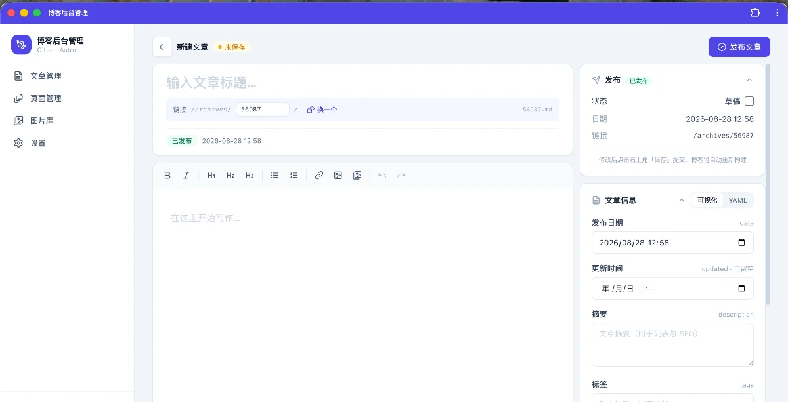
Task: Apply Heading 3 style
Action: 250,176
